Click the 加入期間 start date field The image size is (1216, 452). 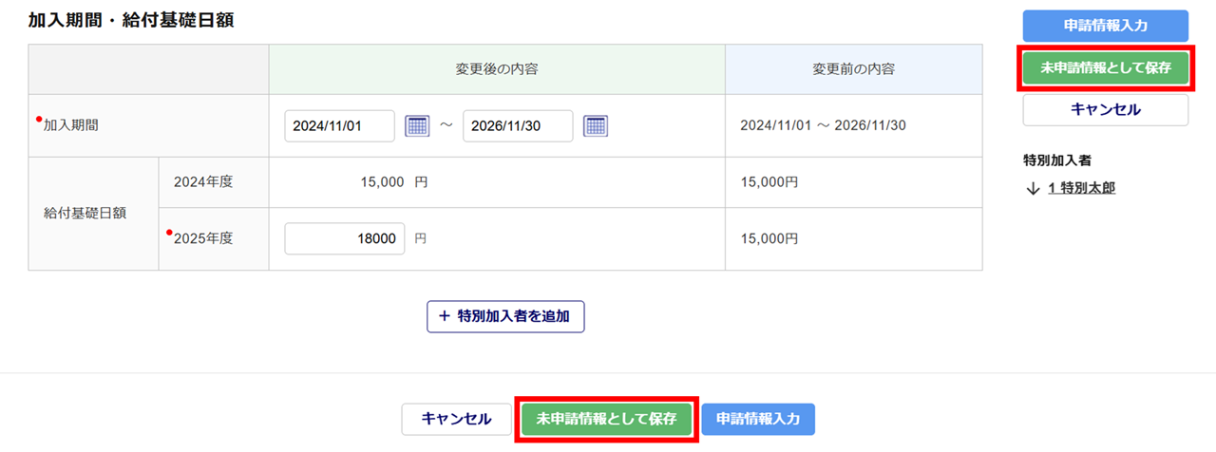pyautogui.click(x=339, y=125)
